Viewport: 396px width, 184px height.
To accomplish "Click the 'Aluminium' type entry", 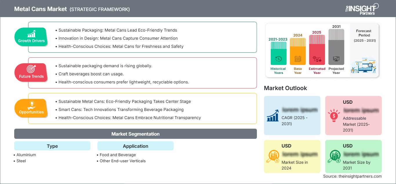I will click(x=26, y=155).
